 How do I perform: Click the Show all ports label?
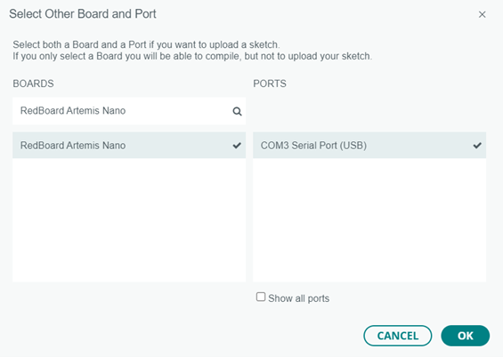click(298, 298)
